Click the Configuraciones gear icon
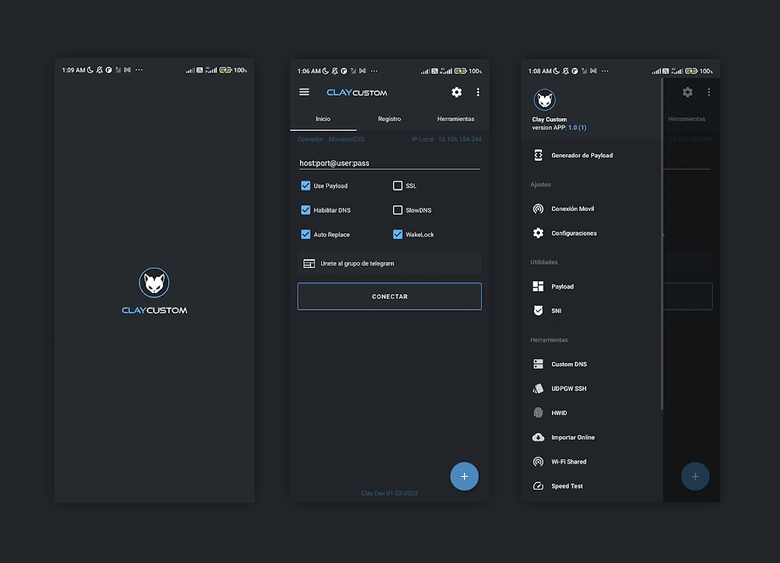The width and height of the screenshot is (780, 563). click(539, 233)
